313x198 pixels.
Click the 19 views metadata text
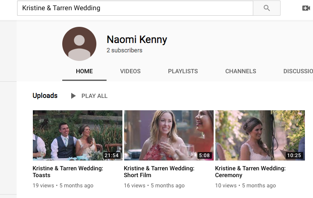tap(43, 185)
